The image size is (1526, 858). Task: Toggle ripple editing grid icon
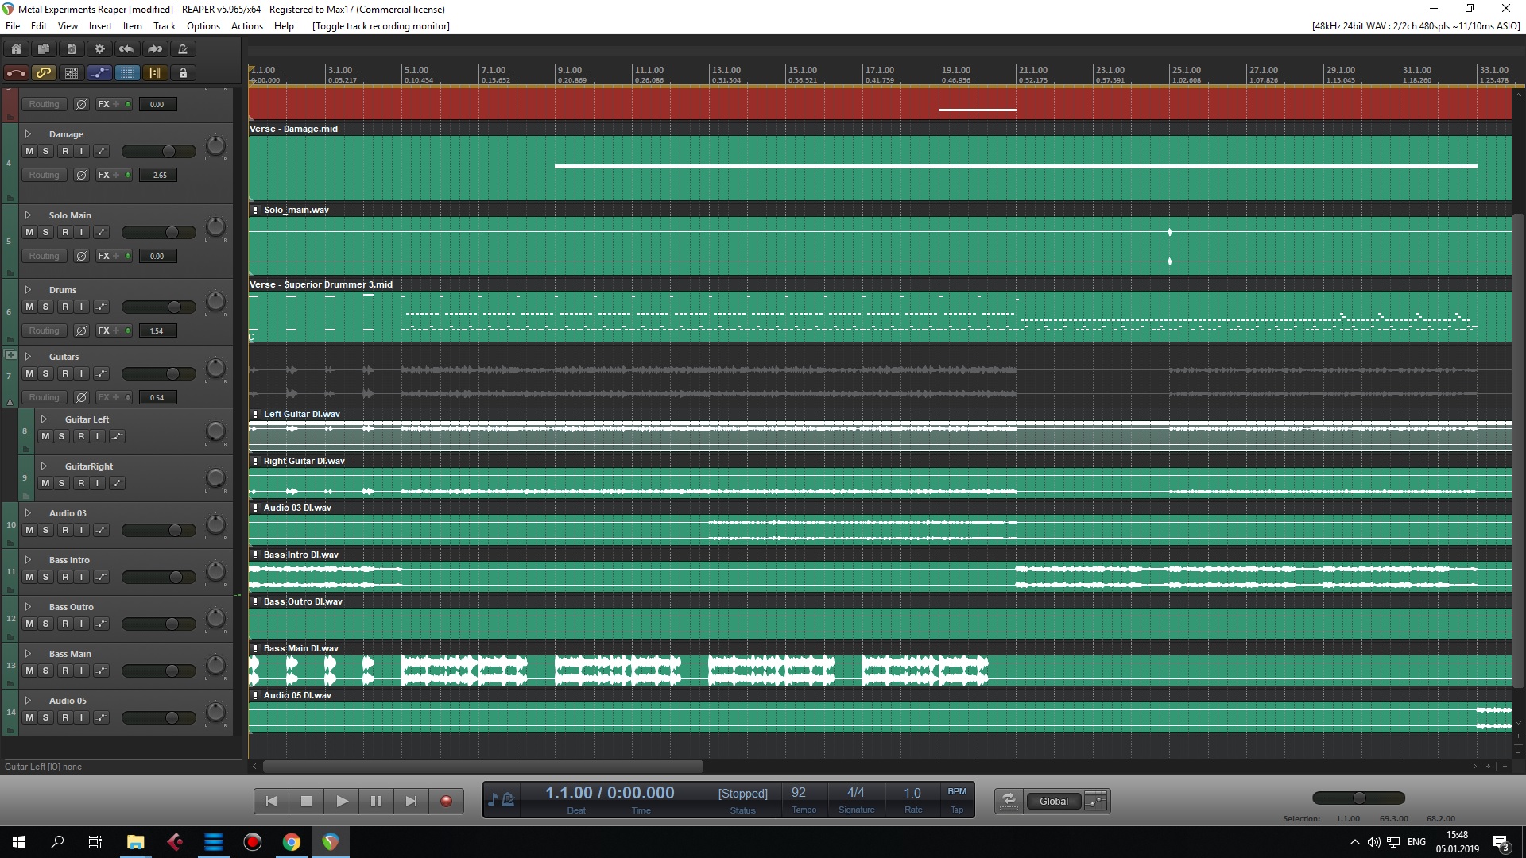72,73
